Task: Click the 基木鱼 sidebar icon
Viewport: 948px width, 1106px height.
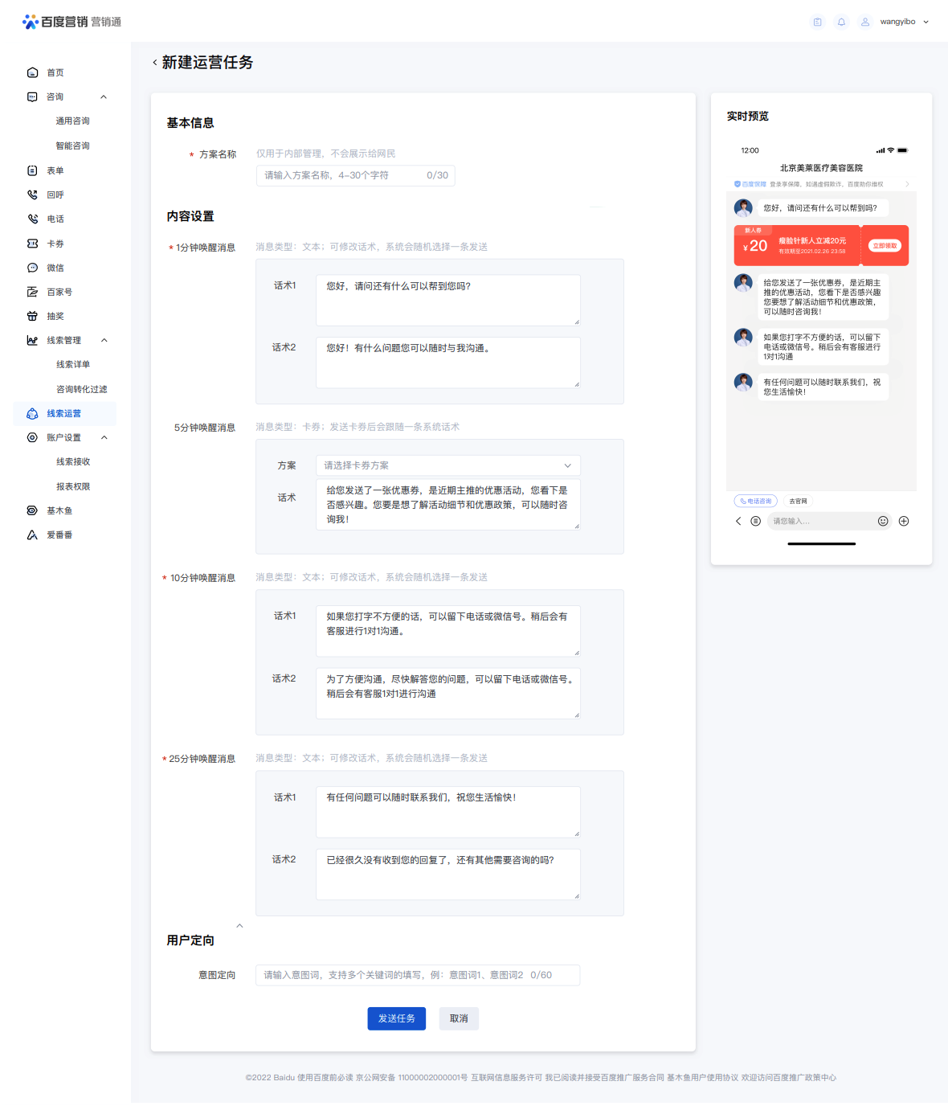Action: point(32,510)
